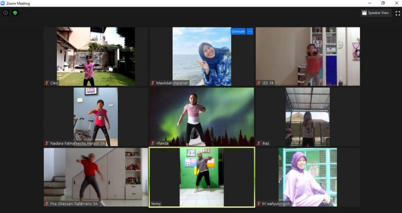Click ihaz's muted microphone icon
This screenshot has width=402, height=213.
[x=259, y=143]
